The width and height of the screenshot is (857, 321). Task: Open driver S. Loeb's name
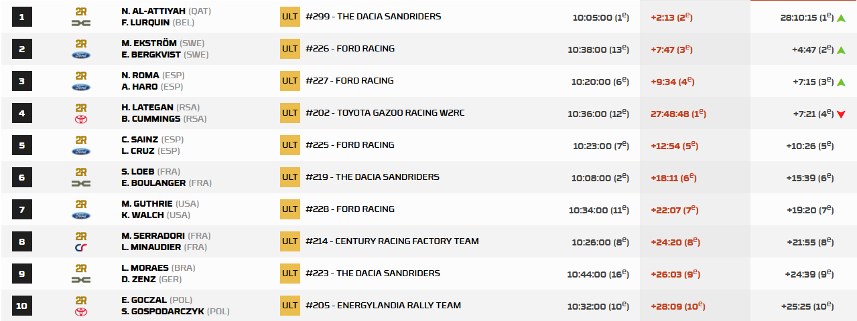click(x=136, y=171)
